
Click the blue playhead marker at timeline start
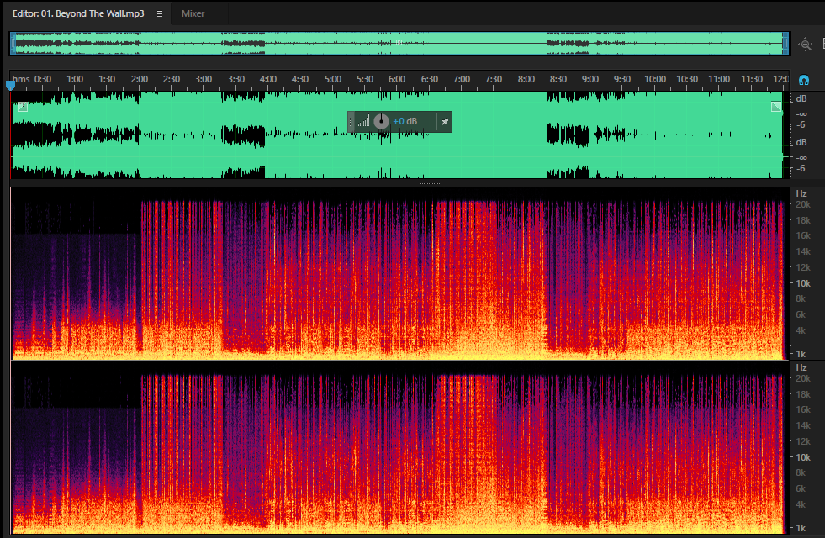[11, 85]
